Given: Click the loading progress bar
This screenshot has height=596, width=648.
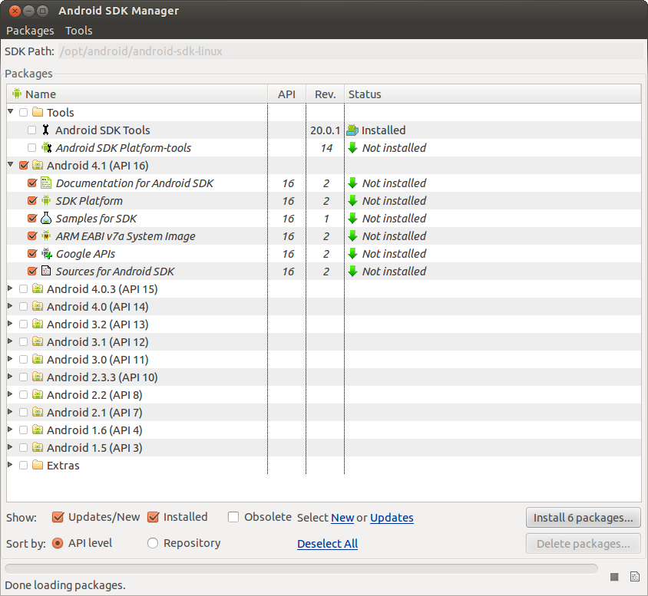Looking at the screenshot, I should point(301,568).
